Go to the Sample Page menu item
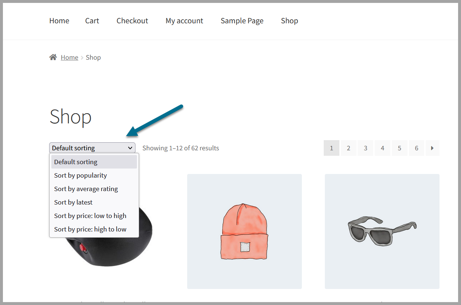461x305 pixels. click(x=242, y=21)
